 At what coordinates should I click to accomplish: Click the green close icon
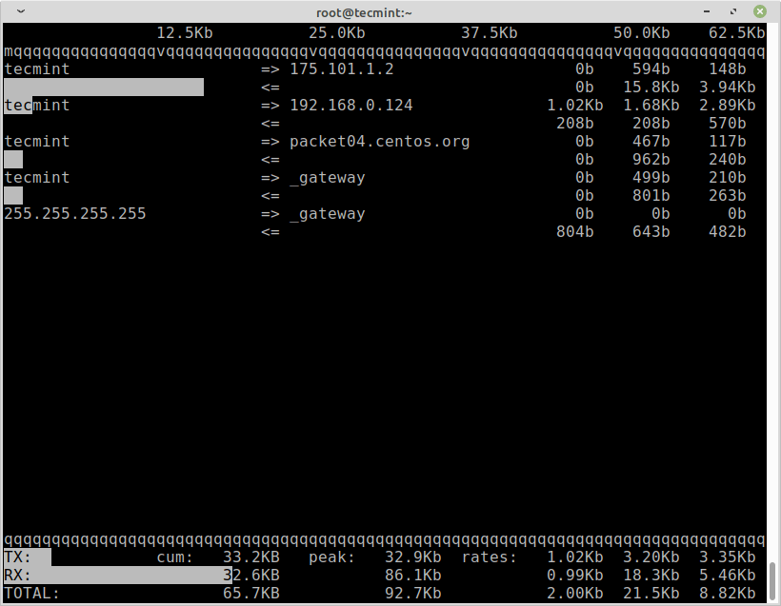click(759, 11)
